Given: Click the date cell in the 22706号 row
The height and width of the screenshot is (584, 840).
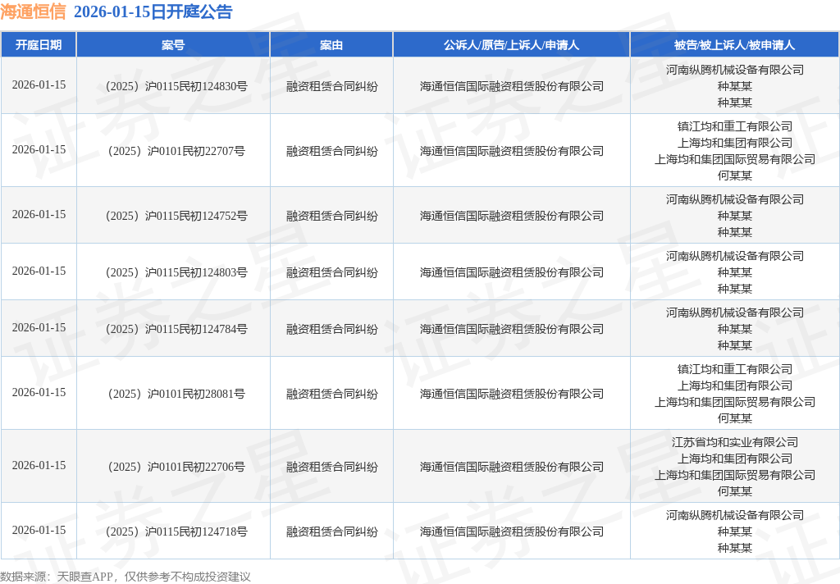Looking at the screenshot, I should point(39,465).
